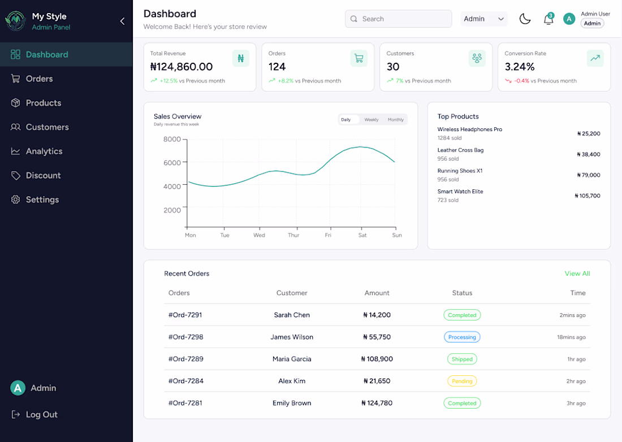Click the Analytics chart icon in sidebar
The height and width of the screenshot is (442, 622).
coord(15,151)
